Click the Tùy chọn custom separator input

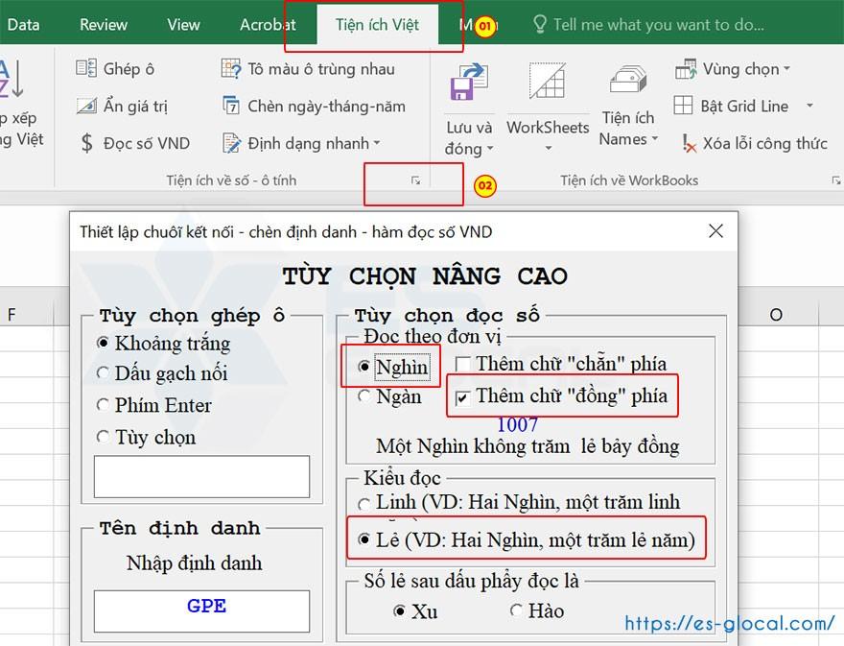(x=201, y=477)
